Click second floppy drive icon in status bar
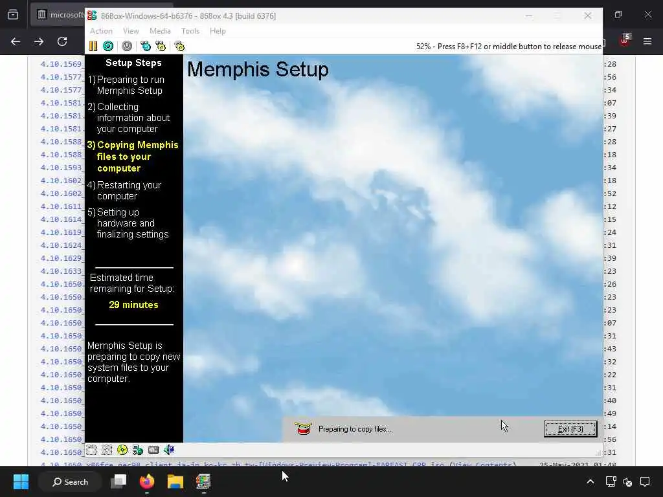The height and width of the screenshot is (497, 663). (107, 450)
